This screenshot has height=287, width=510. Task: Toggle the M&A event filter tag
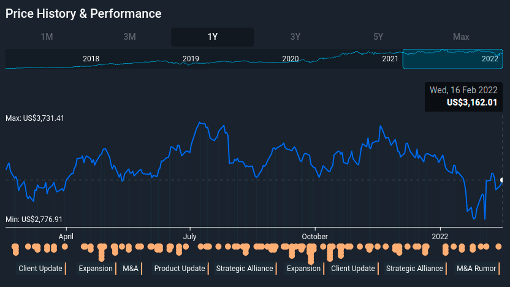(131, 269)
